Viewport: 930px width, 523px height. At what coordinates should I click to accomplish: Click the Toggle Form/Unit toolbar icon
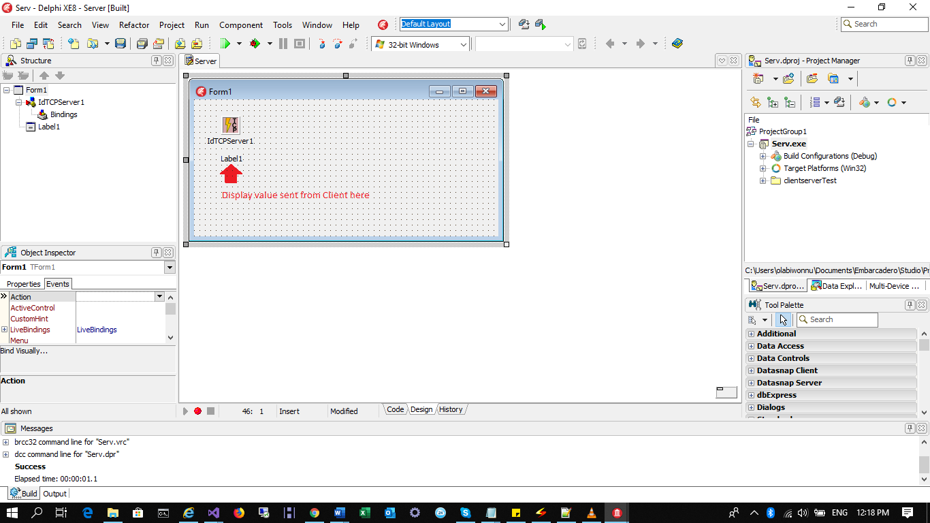click(48, 44)
